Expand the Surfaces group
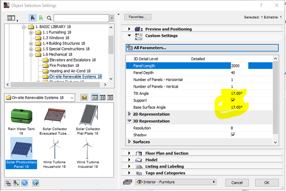The width and height of the screenshot is (286, 191). click(x=129, y=141)
